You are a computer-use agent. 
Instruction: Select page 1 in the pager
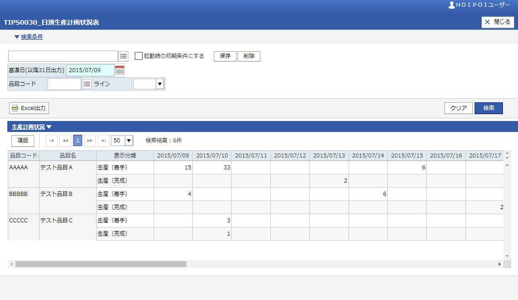point(77,141)
